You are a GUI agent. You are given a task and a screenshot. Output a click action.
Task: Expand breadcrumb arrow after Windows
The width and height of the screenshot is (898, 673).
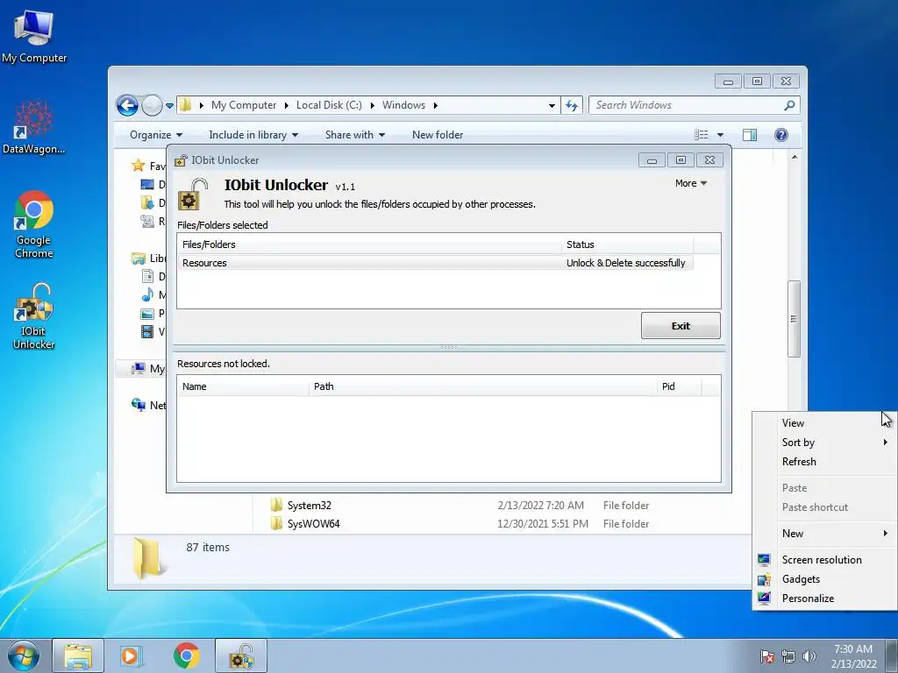click(436, 105)
